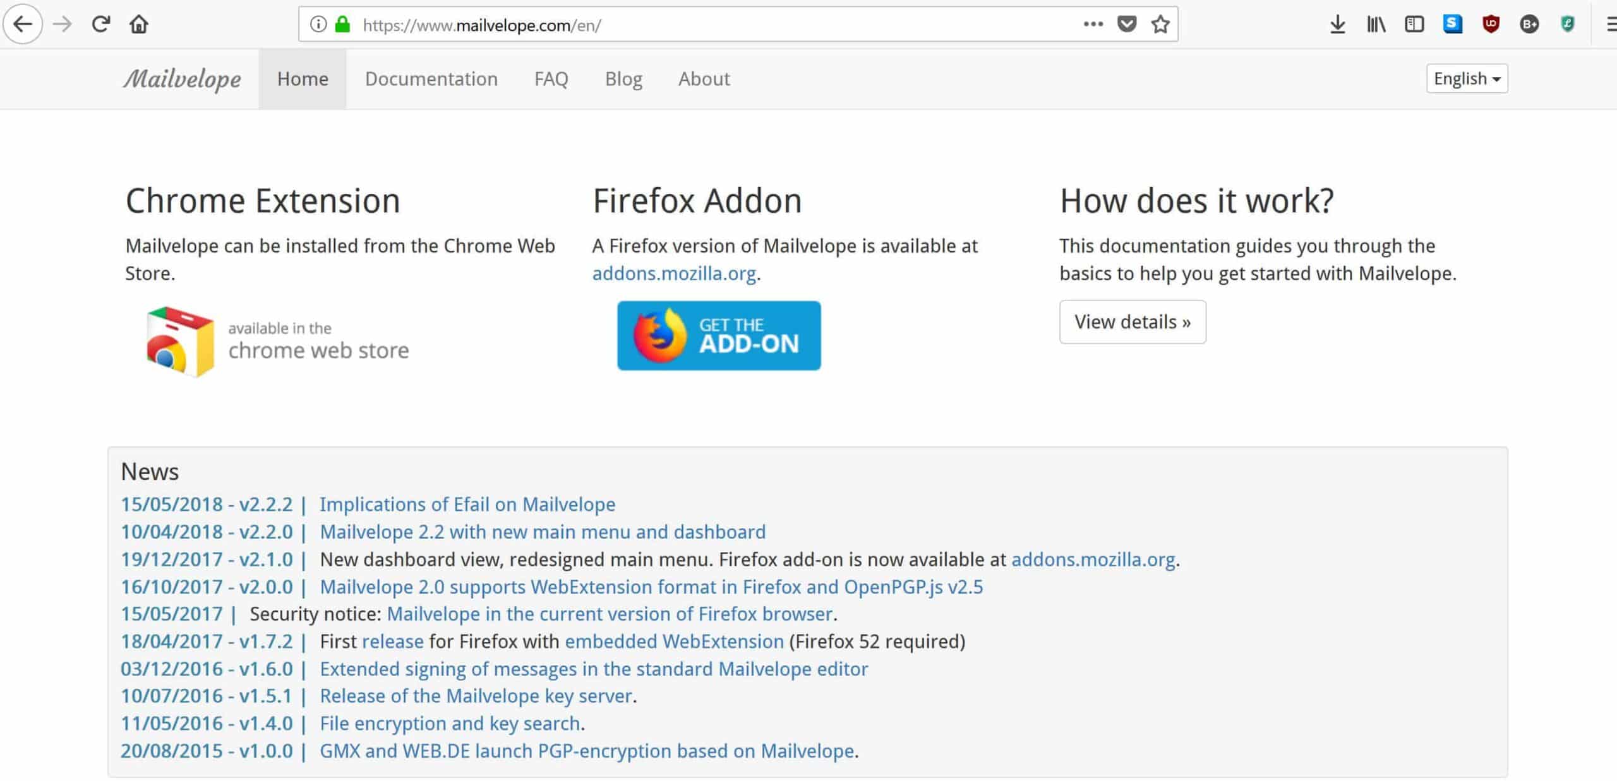Image resolution: width=1617 pixels, height=781 pixels.
Task: Open page actions three-dot menu
Action: pos(1093,25)
